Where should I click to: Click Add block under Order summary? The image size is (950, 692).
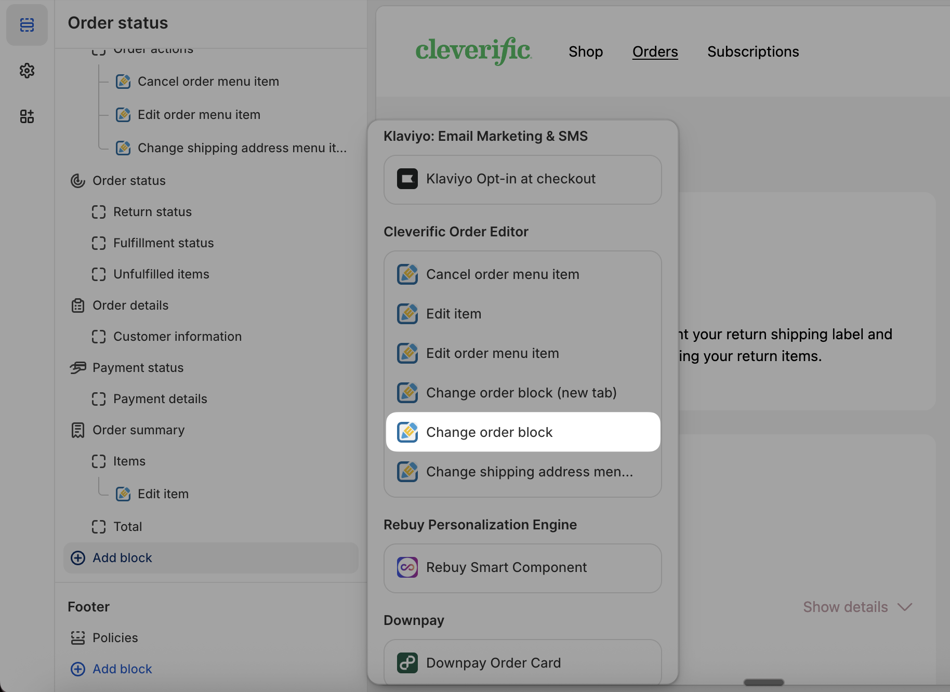click(x=211, y=558)
